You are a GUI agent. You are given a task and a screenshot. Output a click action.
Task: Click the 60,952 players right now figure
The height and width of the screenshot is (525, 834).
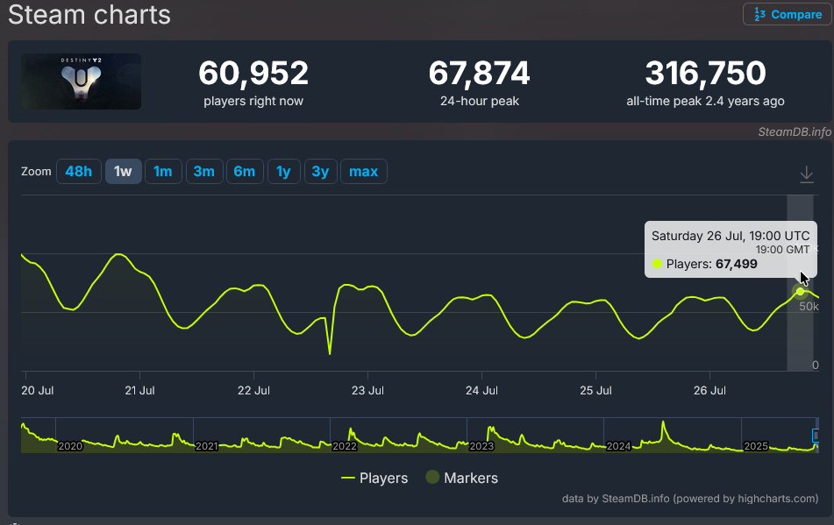253,73
